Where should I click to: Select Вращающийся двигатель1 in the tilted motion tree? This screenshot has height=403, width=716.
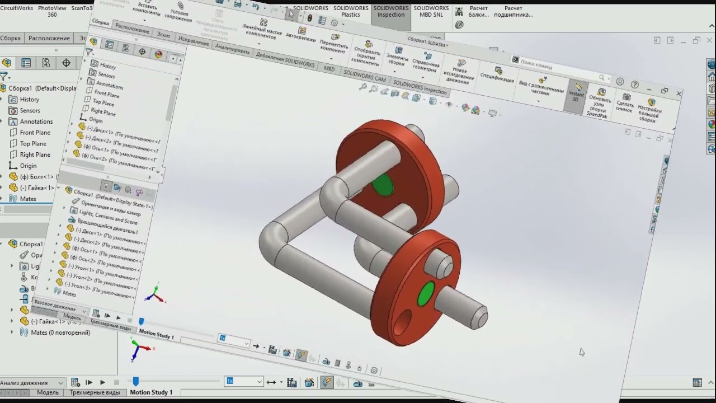tap(107, 226)
